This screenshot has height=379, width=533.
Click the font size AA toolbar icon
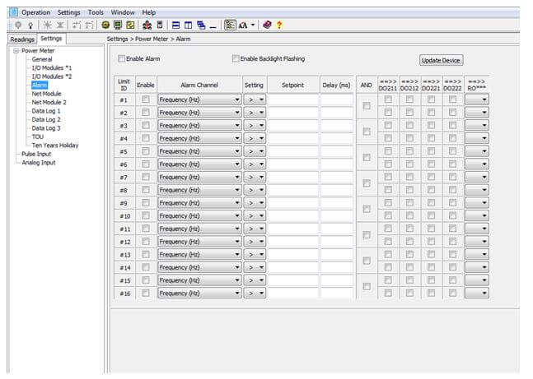pos(243,25)
